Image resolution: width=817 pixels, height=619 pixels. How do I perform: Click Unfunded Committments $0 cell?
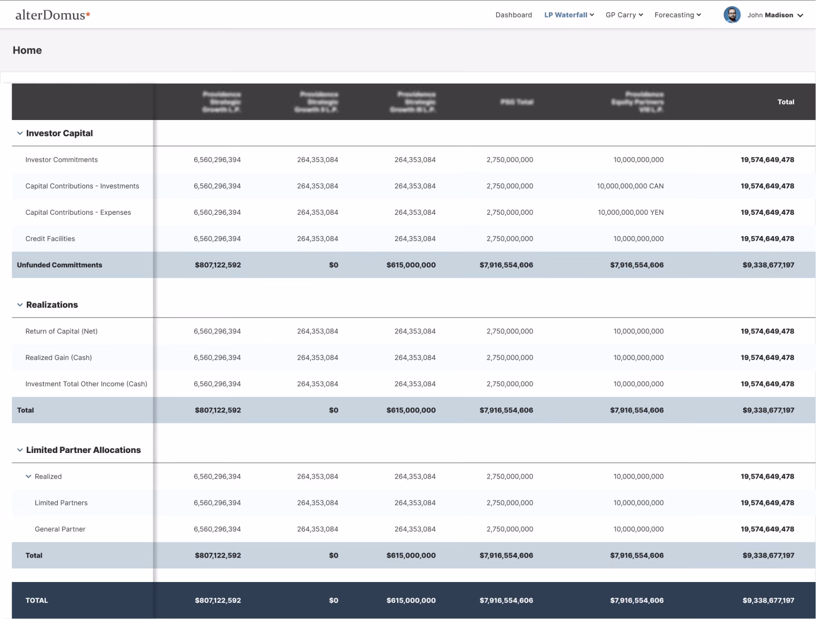coord(334,266)
